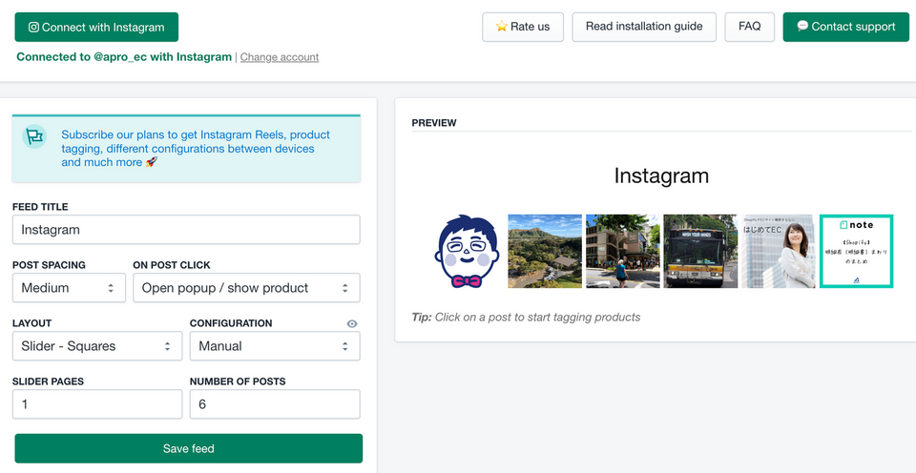
Task: Select the note post thumbnail
Action: click(x=857, y=251)
